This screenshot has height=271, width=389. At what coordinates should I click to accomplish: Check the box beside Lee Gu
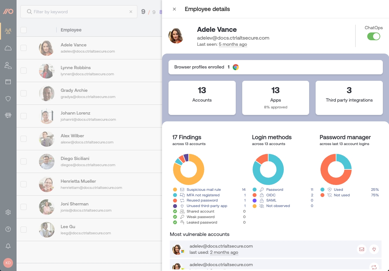click(x=23, y=229)
